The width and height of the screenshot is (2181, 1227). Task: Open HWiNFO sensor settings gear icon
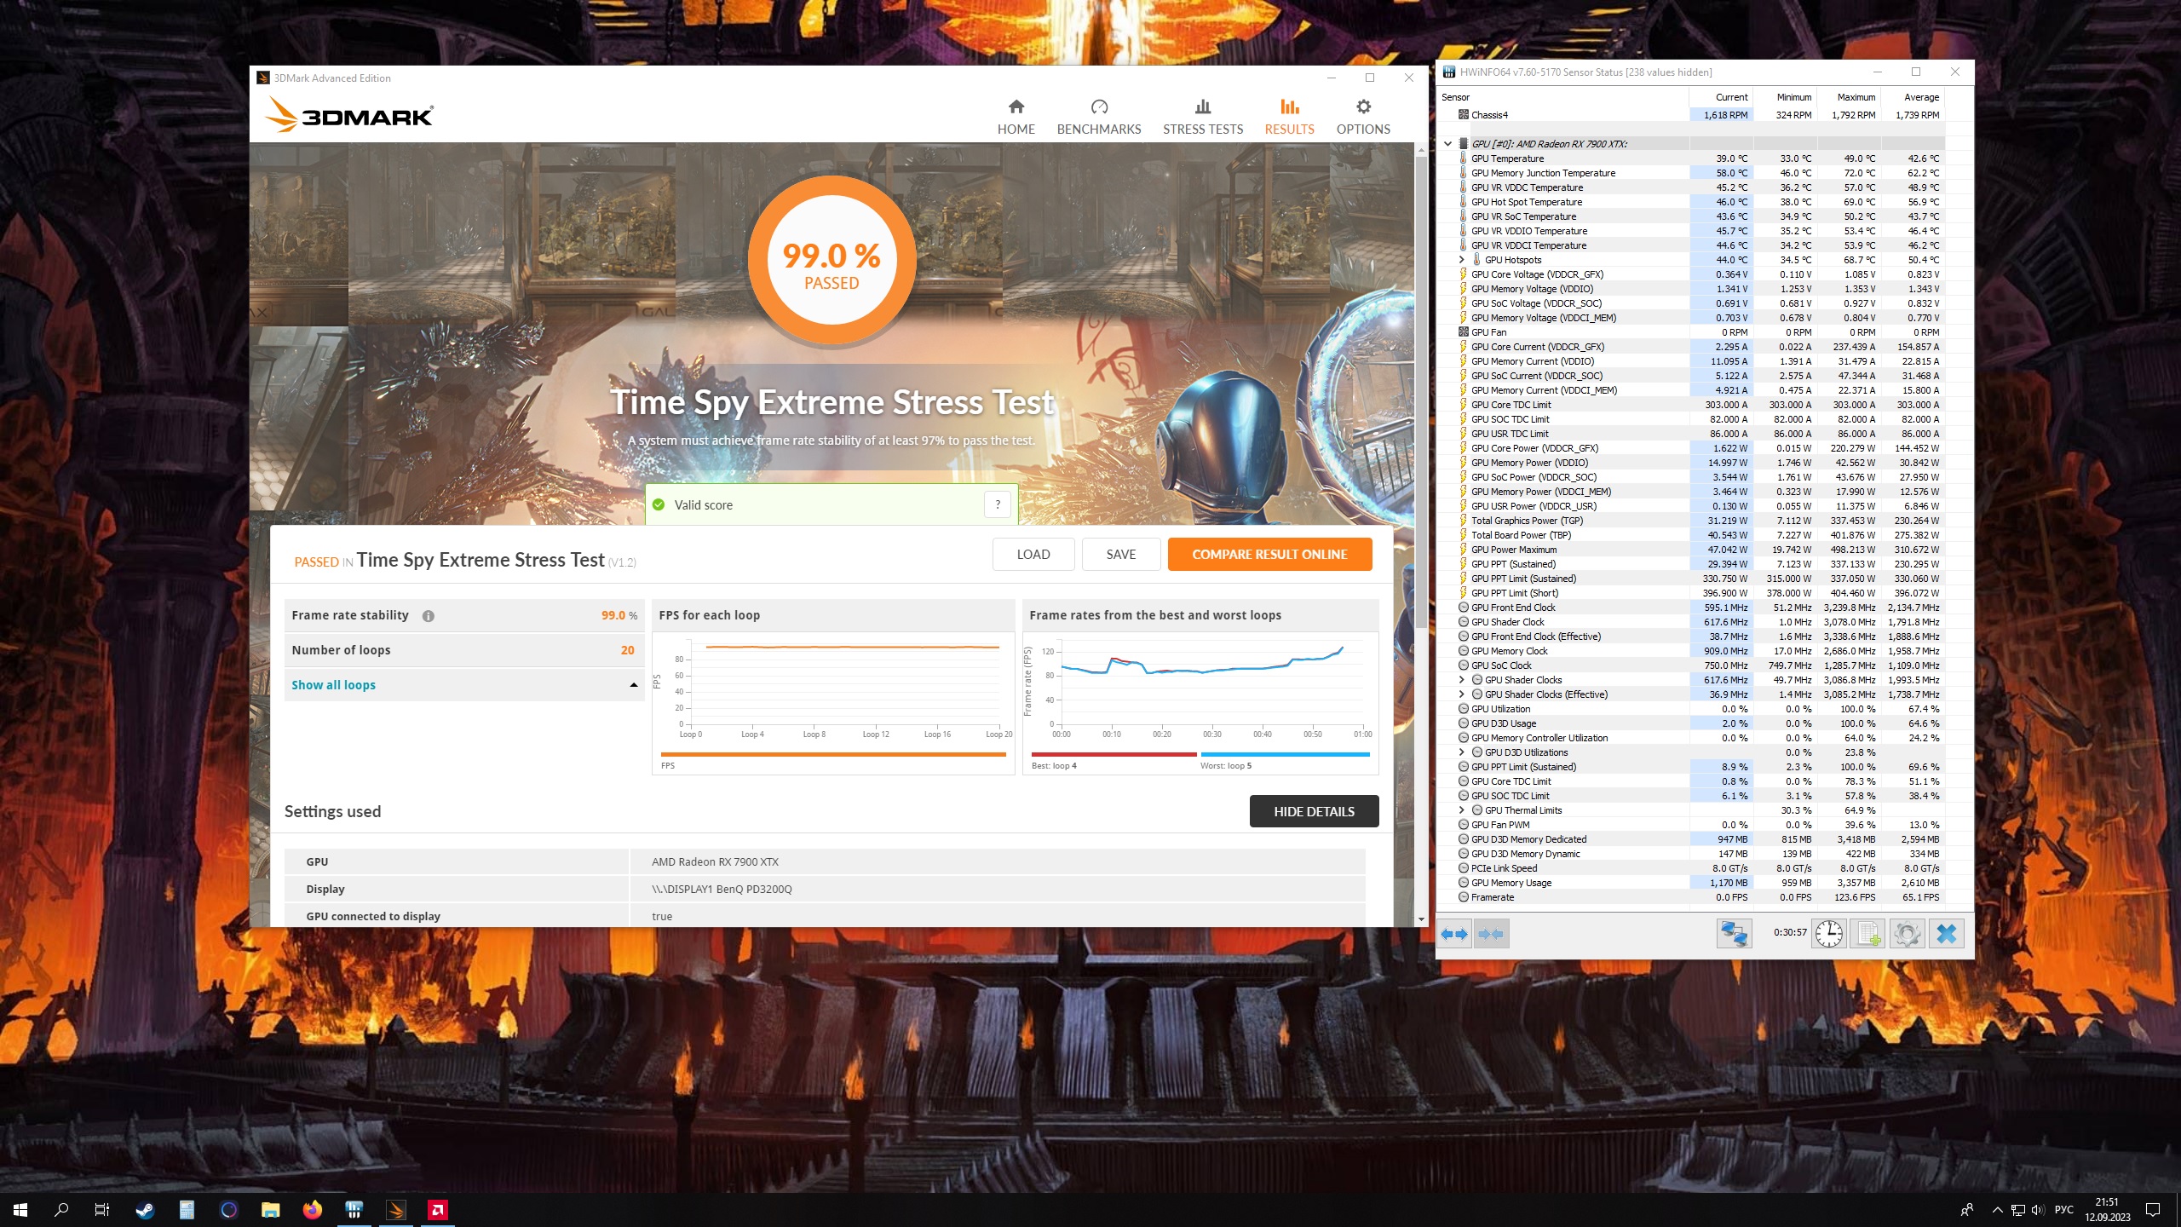pyautogui.click(x=1908, y=934)
